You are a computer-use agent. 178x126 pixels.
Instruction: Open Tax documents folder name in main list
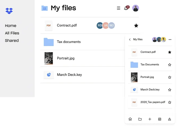(69, 42)
